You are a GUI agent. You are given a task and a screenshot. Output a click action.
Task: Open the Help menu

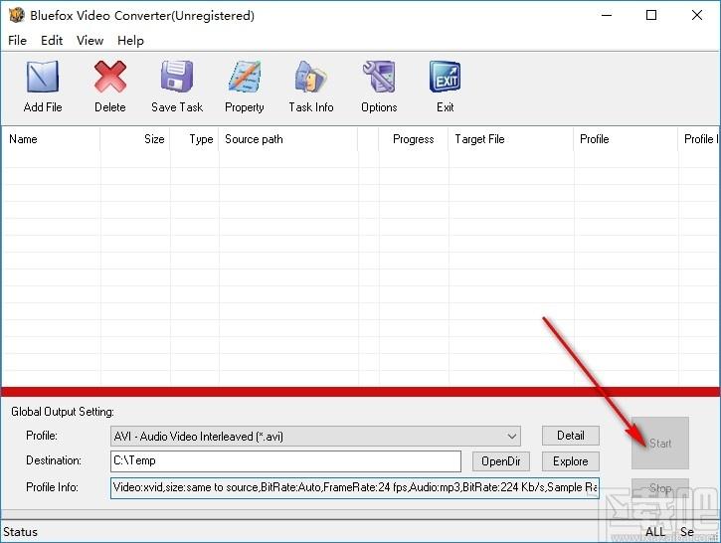[130, 41]
